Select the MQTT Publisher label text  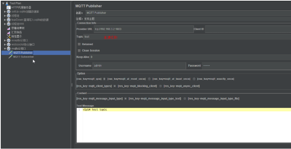click(x=23, y=53)
